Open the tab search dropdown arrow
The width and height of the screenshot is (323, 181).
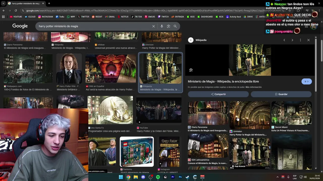point(3,4)
